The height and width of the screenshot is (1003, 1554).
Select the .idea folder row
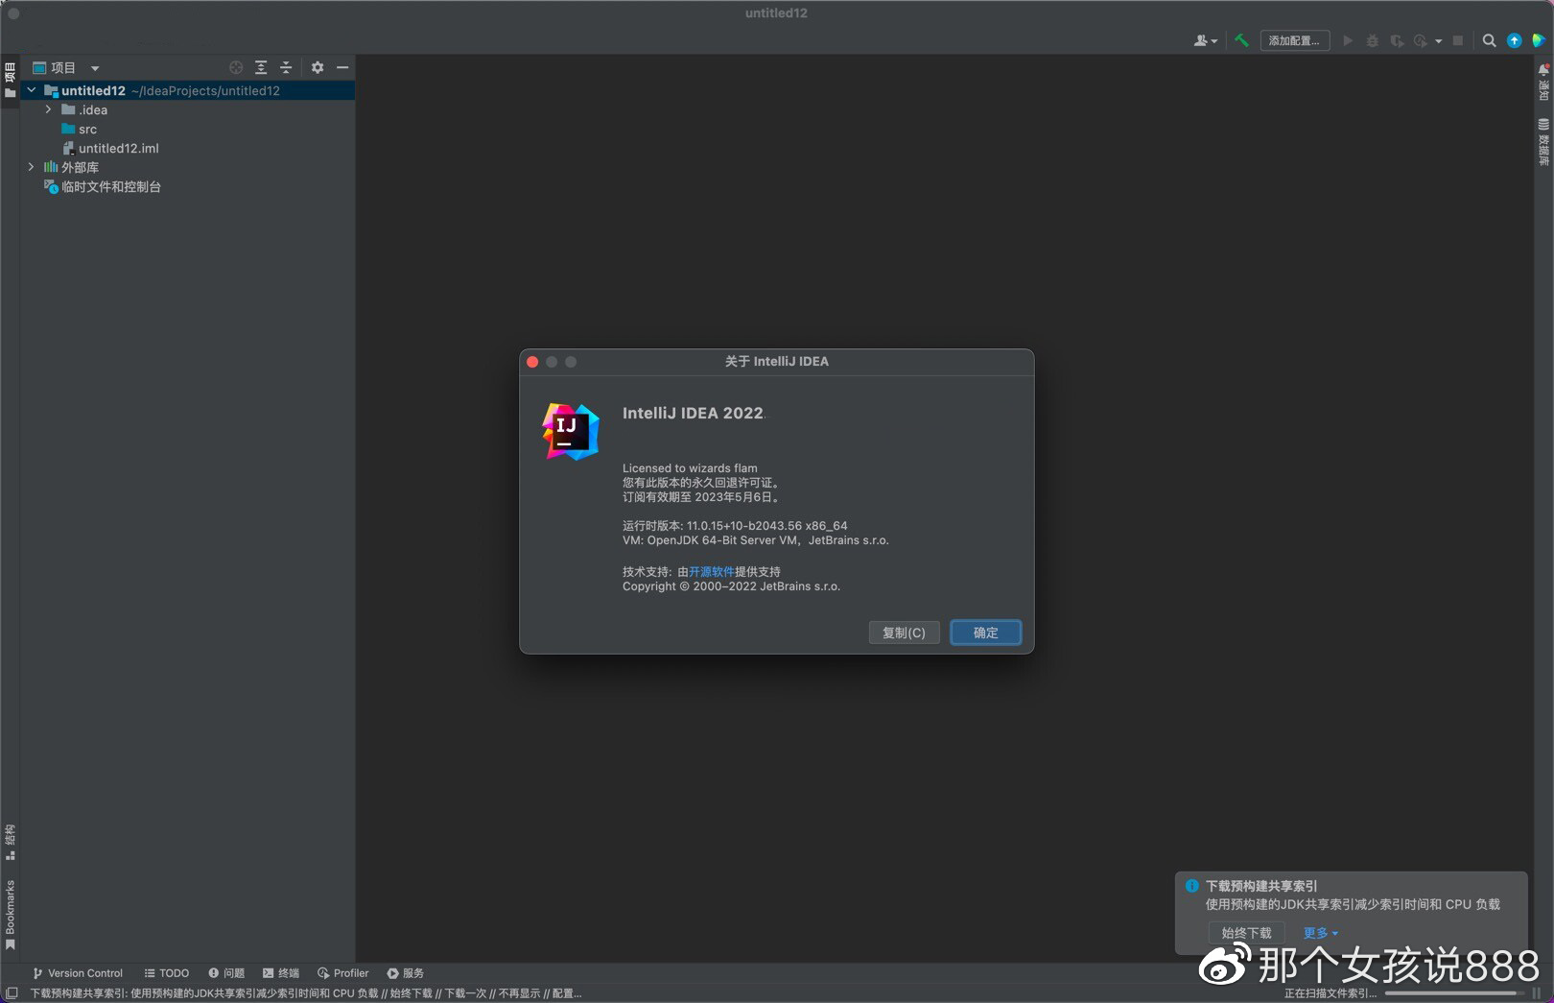click(x=187, y=109)
